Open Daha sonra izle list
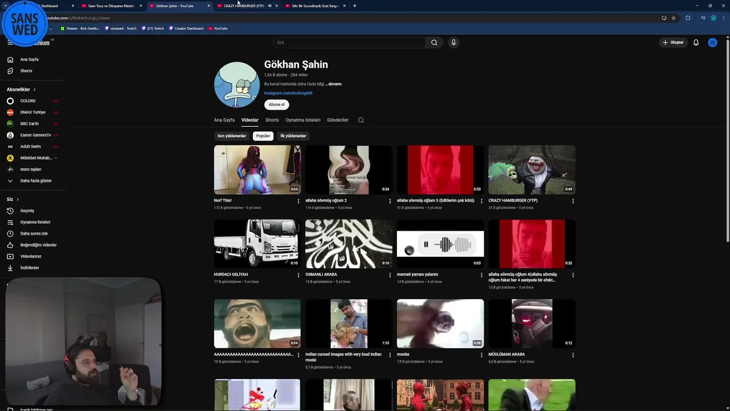This screenshot has width=730, height=411. (x=33, y=233)
